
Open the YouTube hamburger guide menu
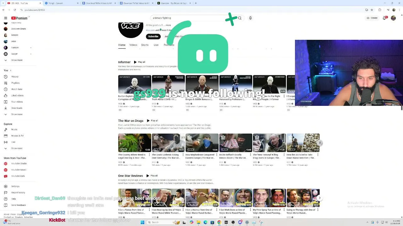pyautogui.click(x=5, y=18)
